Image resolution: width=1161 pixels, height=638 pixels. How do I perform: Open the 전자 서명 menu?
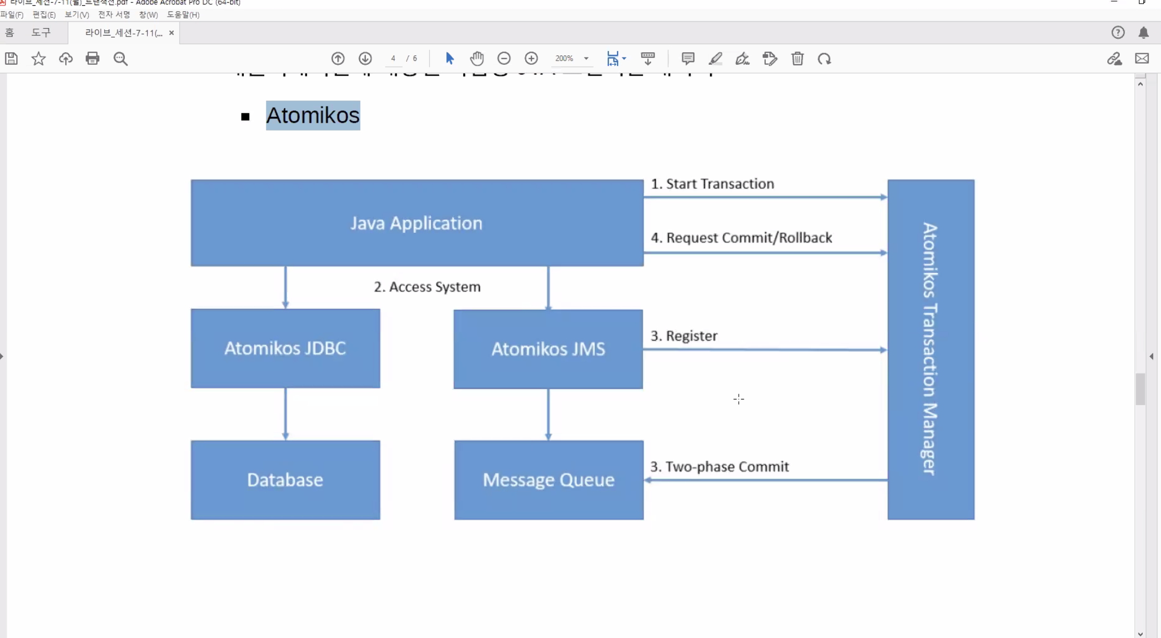(x=114, y=15)
